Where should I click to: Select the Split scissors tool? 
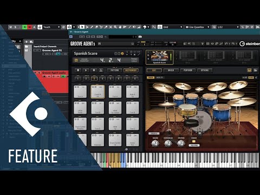(x=101, y=27)
